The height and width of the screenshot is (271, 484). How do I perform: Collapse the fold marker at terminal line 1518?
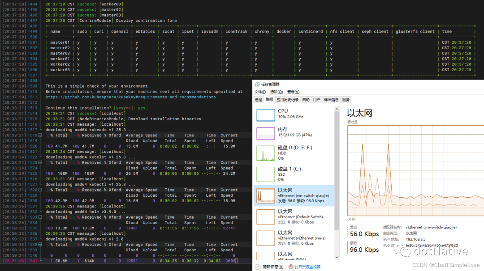coord(40,135)
